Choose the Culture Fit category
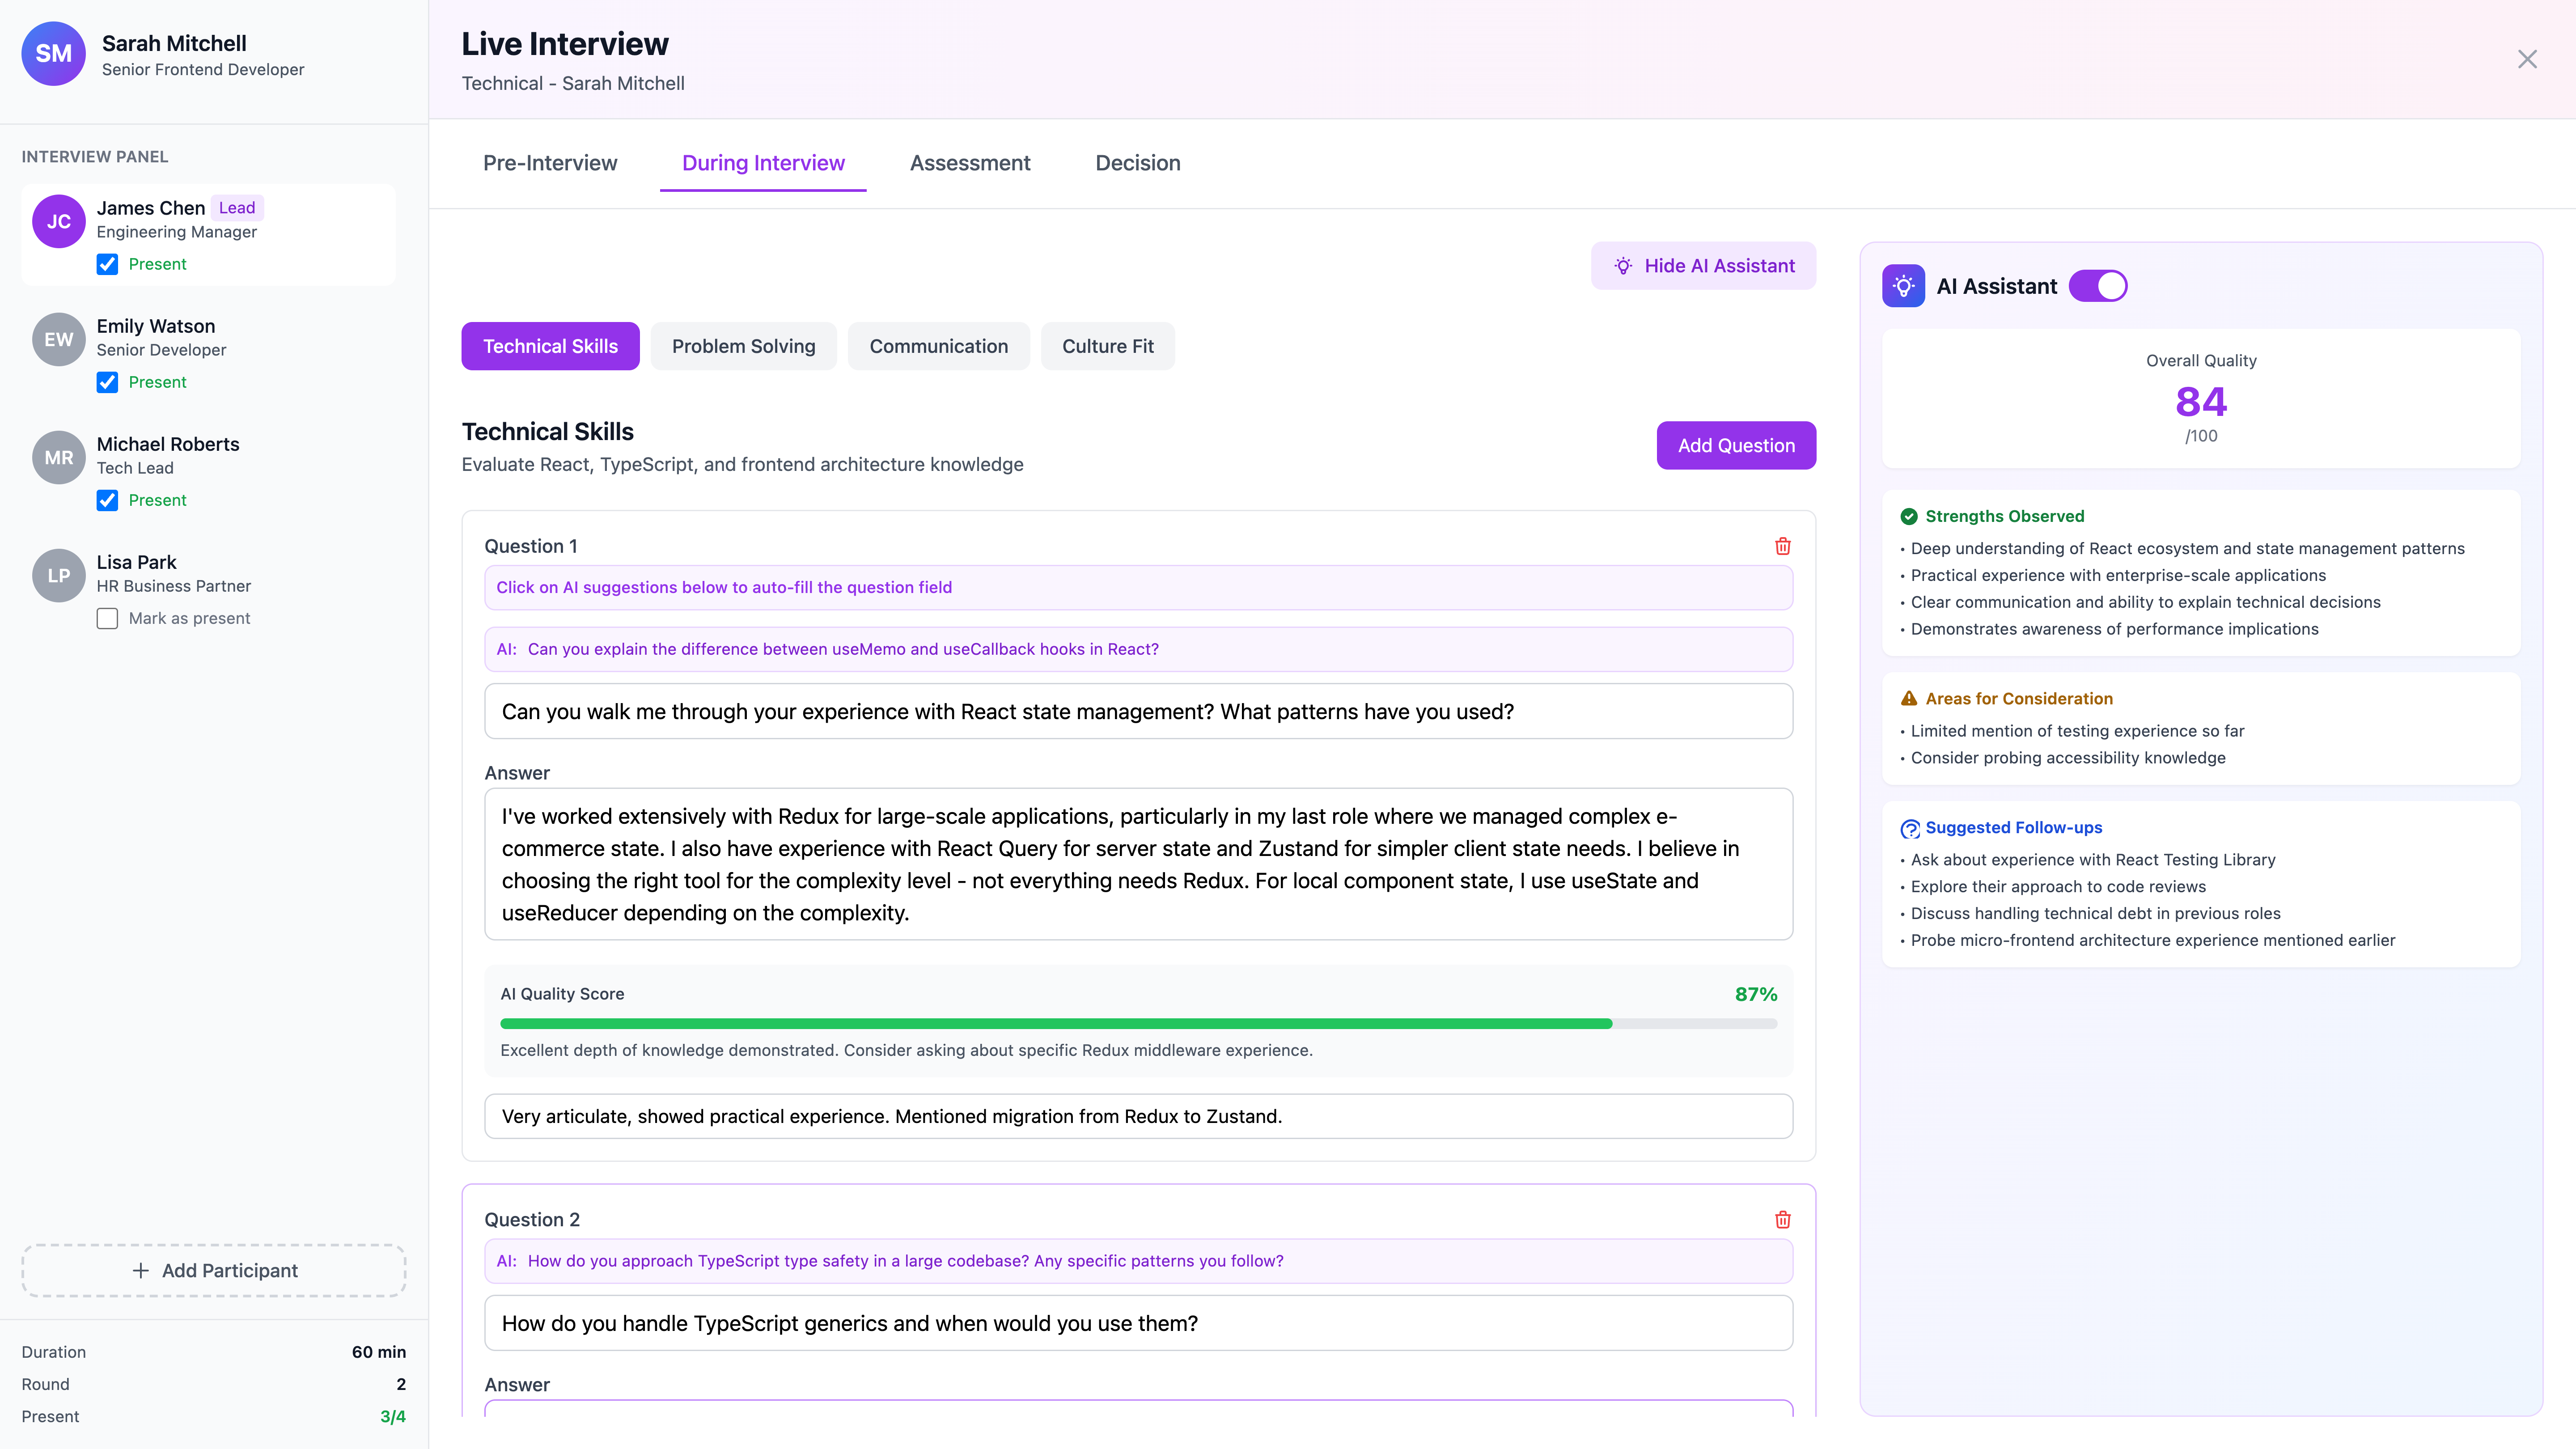2576x1449 pixels. (1108, 346)
